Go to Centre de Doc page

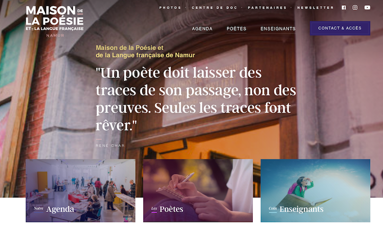214,8
